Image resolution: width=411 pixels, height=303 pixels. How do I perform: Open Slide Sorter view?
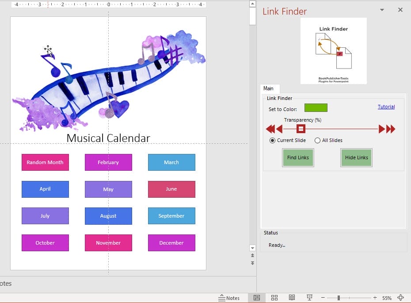(x=274, y=298)
